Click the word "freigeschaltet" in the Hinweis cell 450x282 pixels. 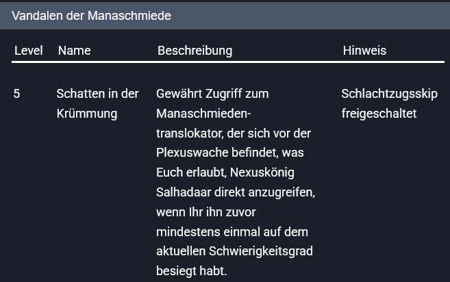[378, 114]
